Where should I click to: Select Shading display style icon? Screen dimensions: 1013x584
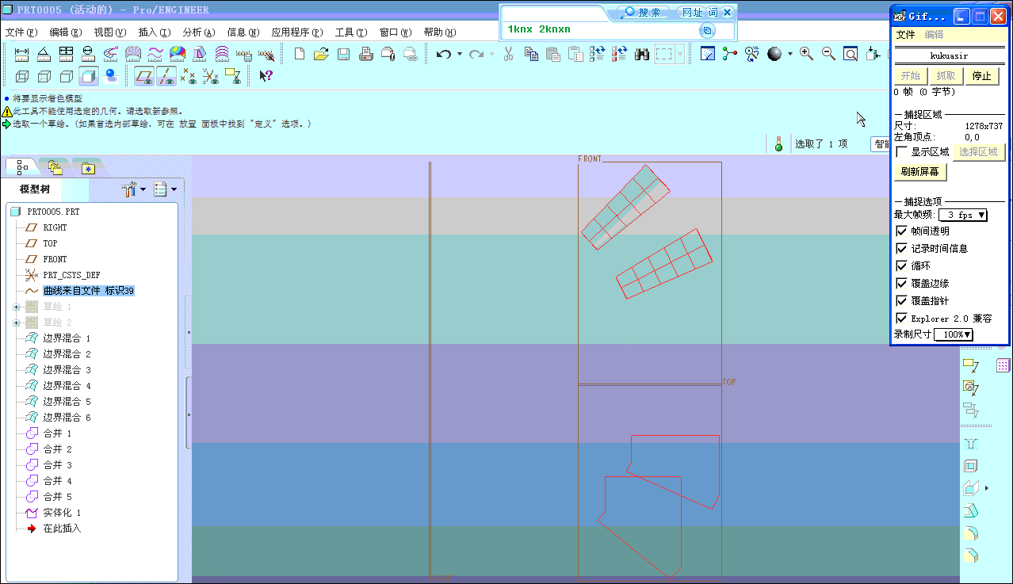pos(88,76)
